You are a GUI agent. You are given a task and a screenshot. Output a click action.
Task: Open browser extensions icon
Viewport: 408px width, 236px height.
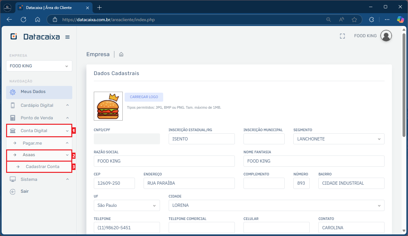pos(371,20)
